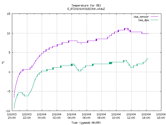Click the purple ima_sensor legend line sample
This screenshot has height=125, width=166.
click(x=154, y=17)
